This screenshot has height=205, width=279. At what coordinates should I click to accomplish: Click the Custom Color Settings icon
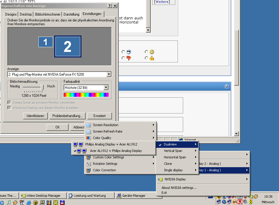coord(89,157)
